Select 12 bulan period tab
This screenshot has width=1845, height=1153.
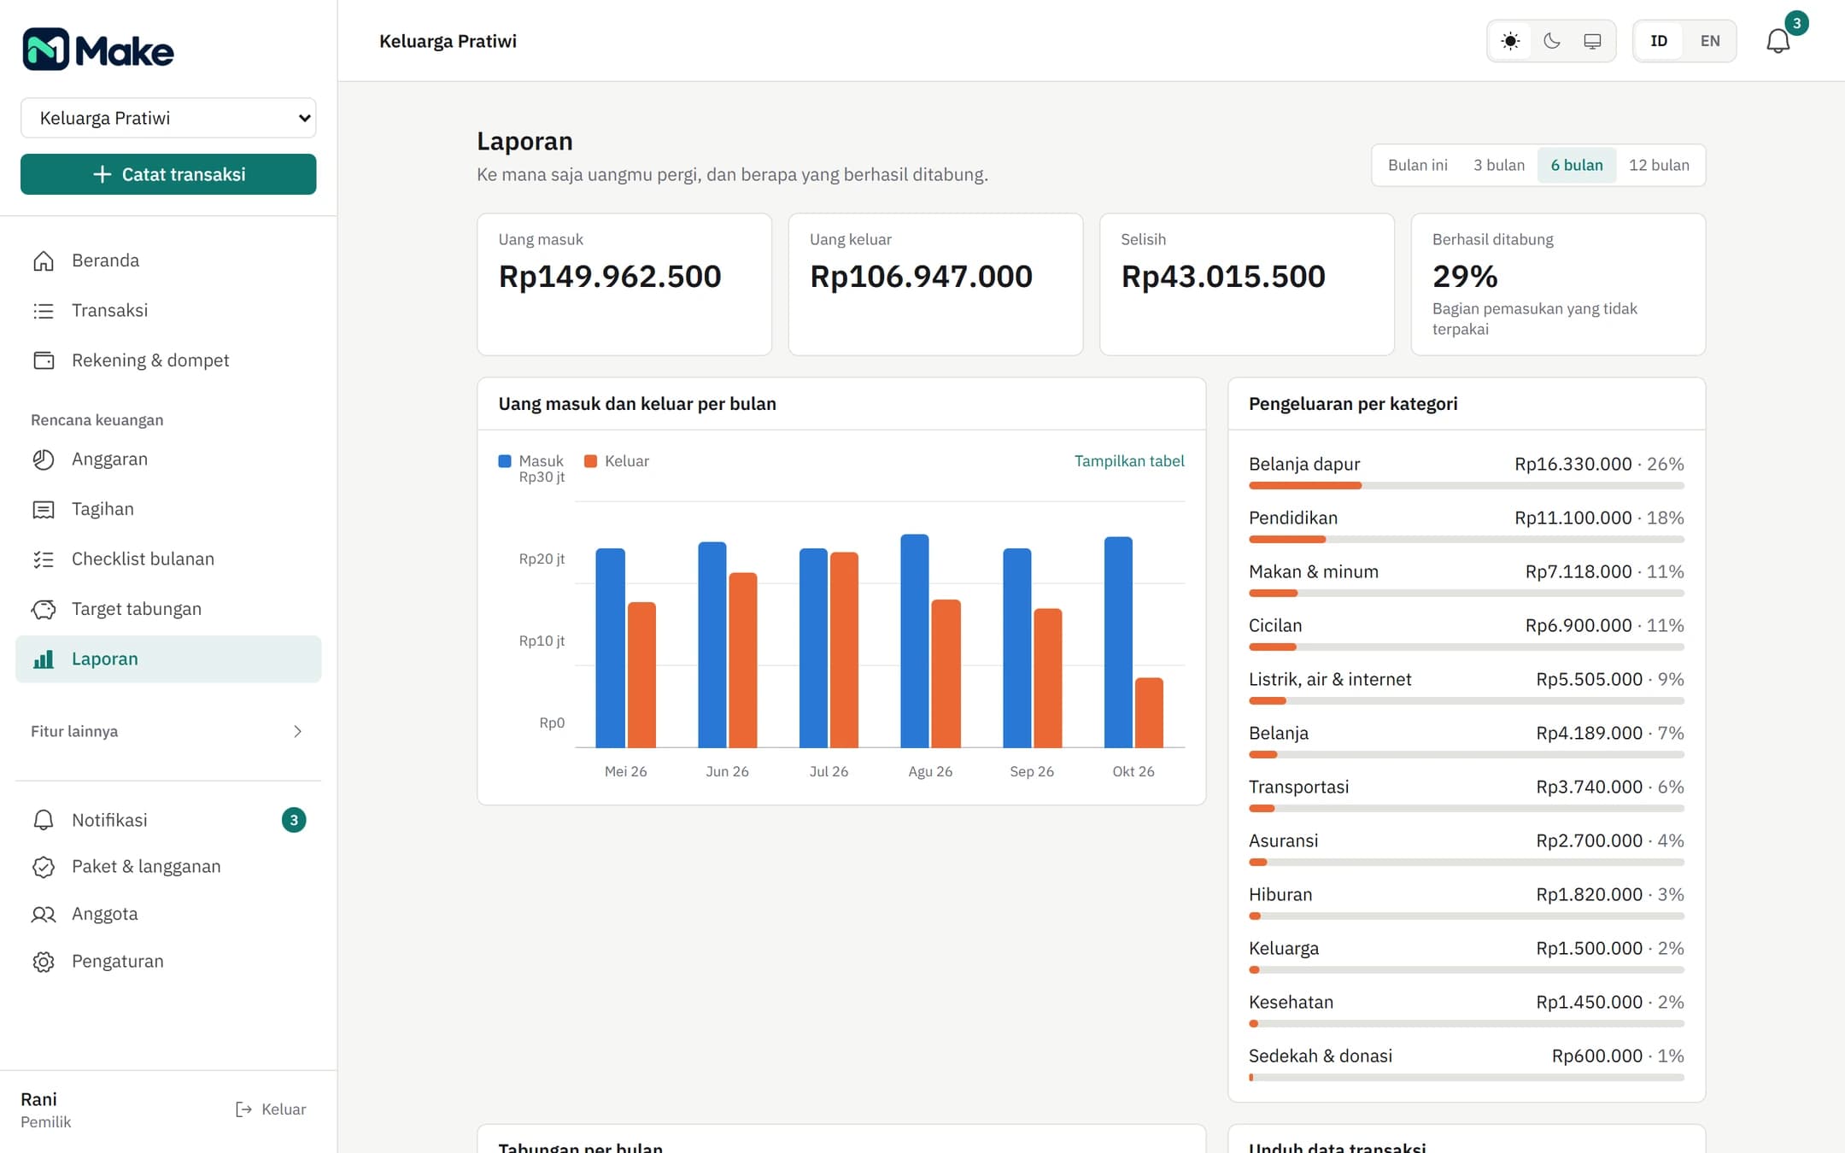(x=1659, y=165)
